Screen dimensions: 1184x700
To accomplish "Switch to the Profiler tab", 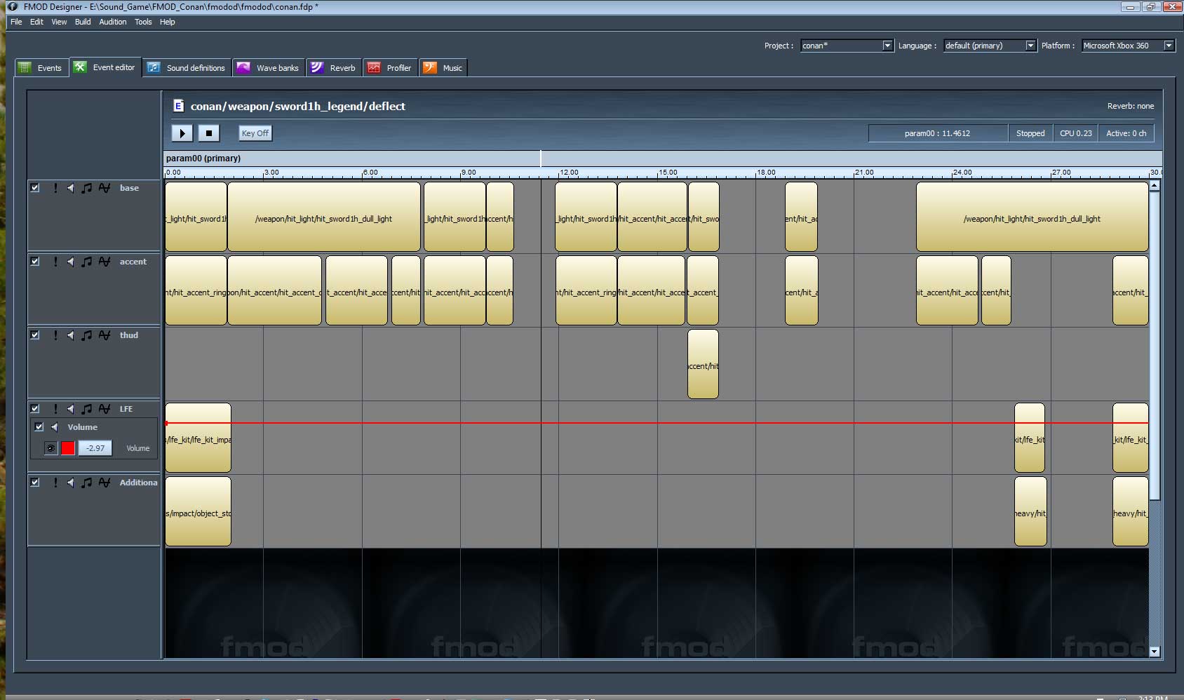I will pos(390,68).
